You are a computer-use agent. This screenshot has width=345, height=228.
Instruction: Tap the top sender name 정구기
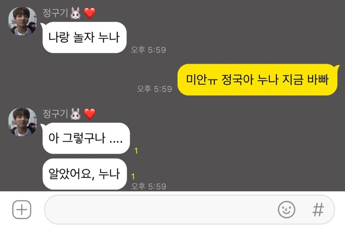click(55, 13)
